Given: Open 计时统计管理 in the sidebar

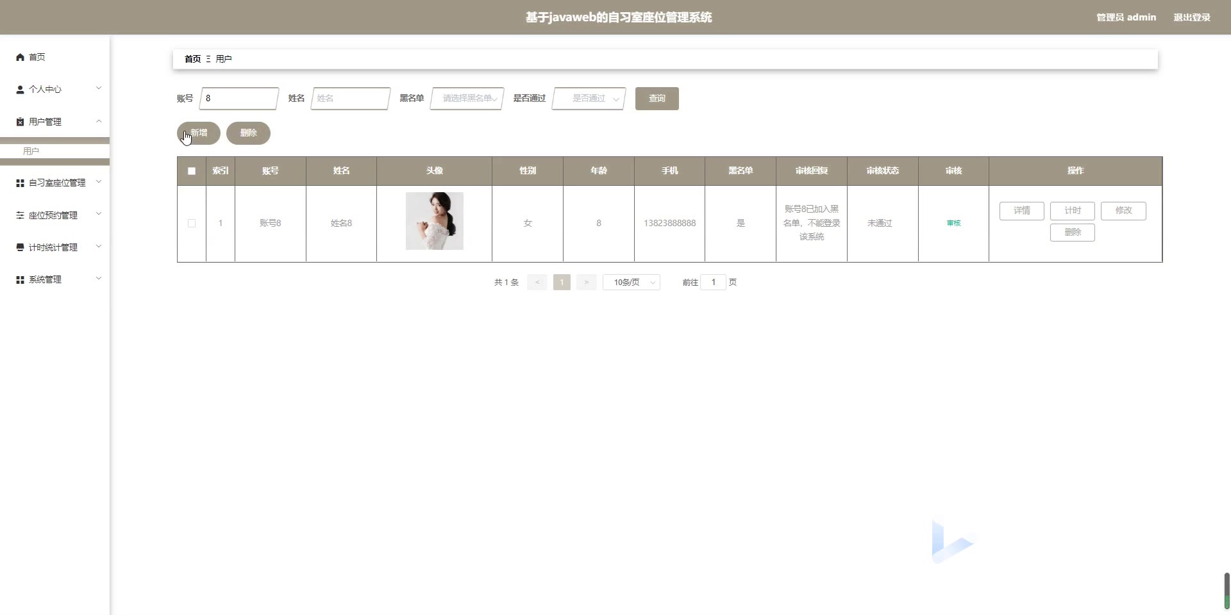Looking at the screenshot, I should coord(54,247).
